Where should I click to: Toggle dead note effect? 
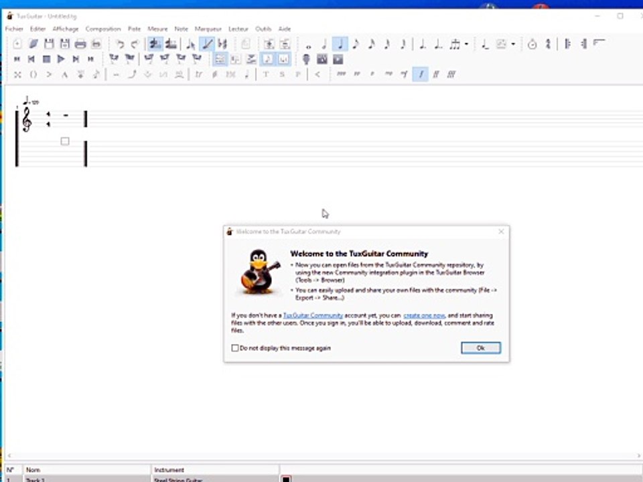[17, 74]
